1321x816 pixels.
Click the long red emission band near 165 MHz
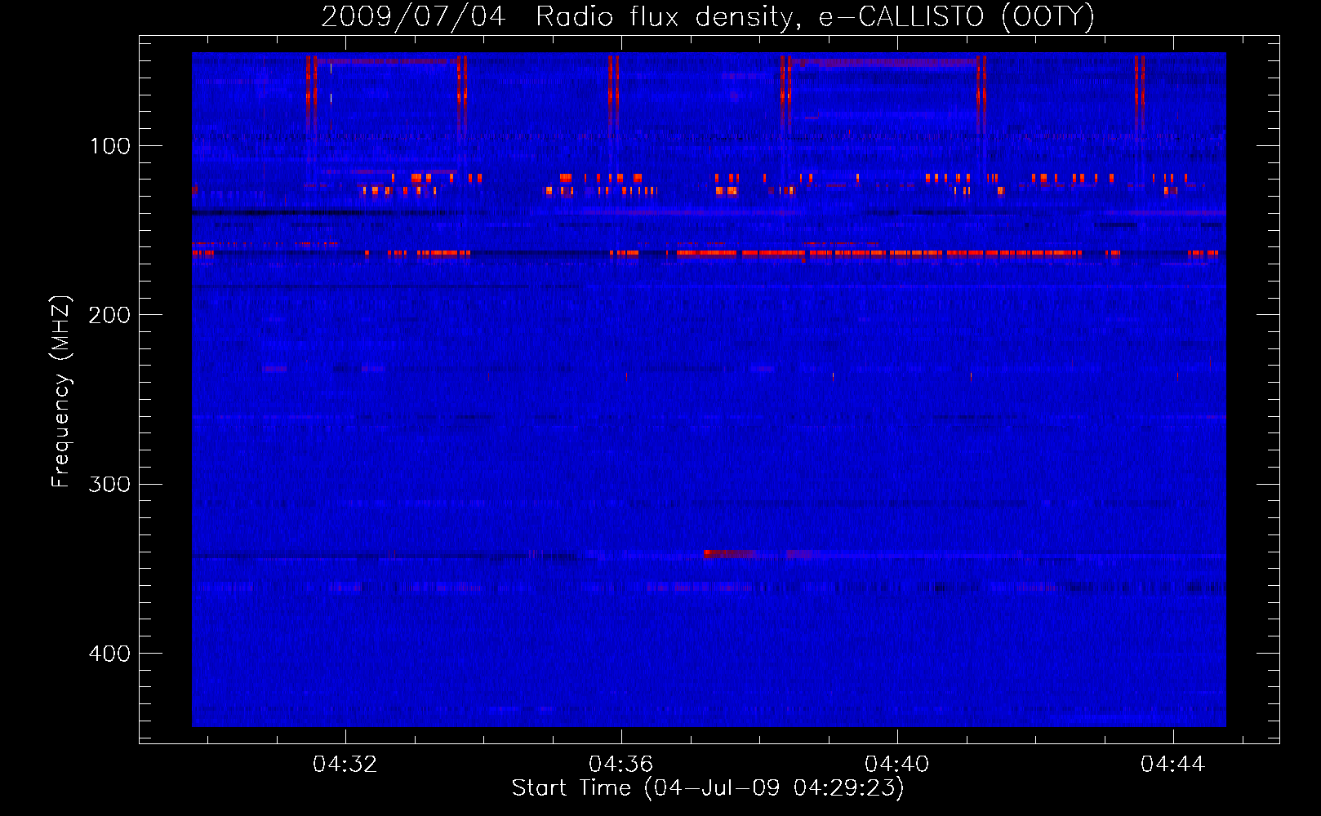(x=878, y=254)
